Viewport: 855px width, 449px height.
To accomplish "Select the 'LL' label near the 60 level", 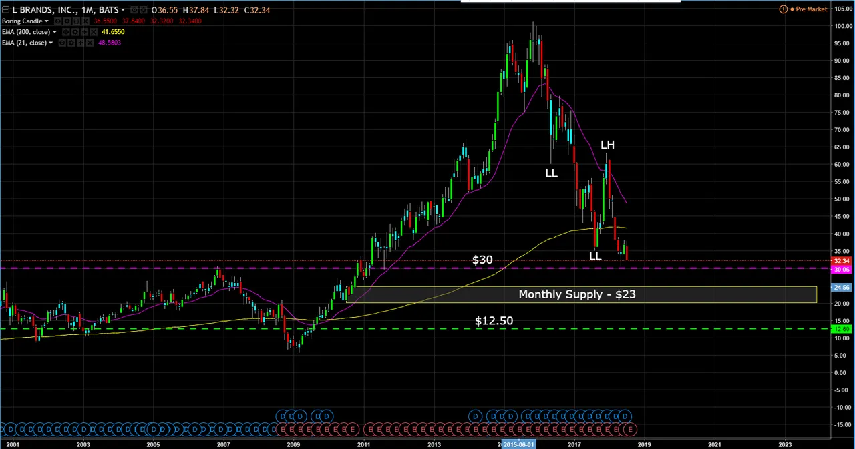I will (x=551, y=173).
